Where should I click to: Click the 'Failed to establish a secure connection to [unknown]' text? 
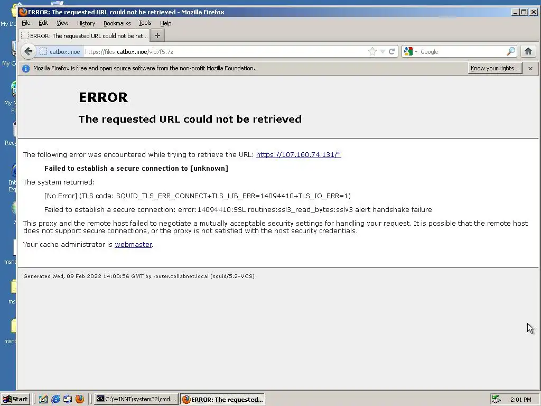pyautogui.click(x=136, y=169)
